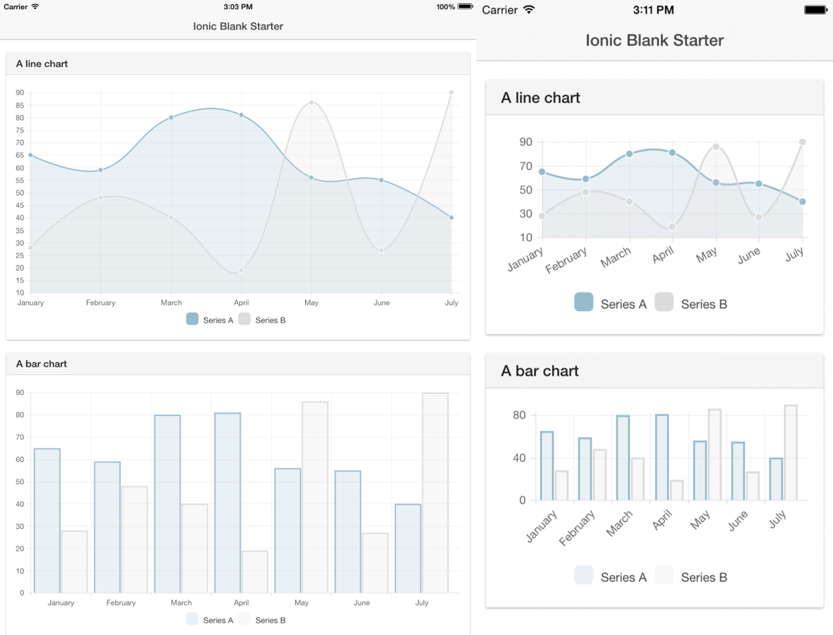Click the 'Ionic Blank Starter' title bar on left
This screenshot has height=635, width=833.
tap(238, 26)
